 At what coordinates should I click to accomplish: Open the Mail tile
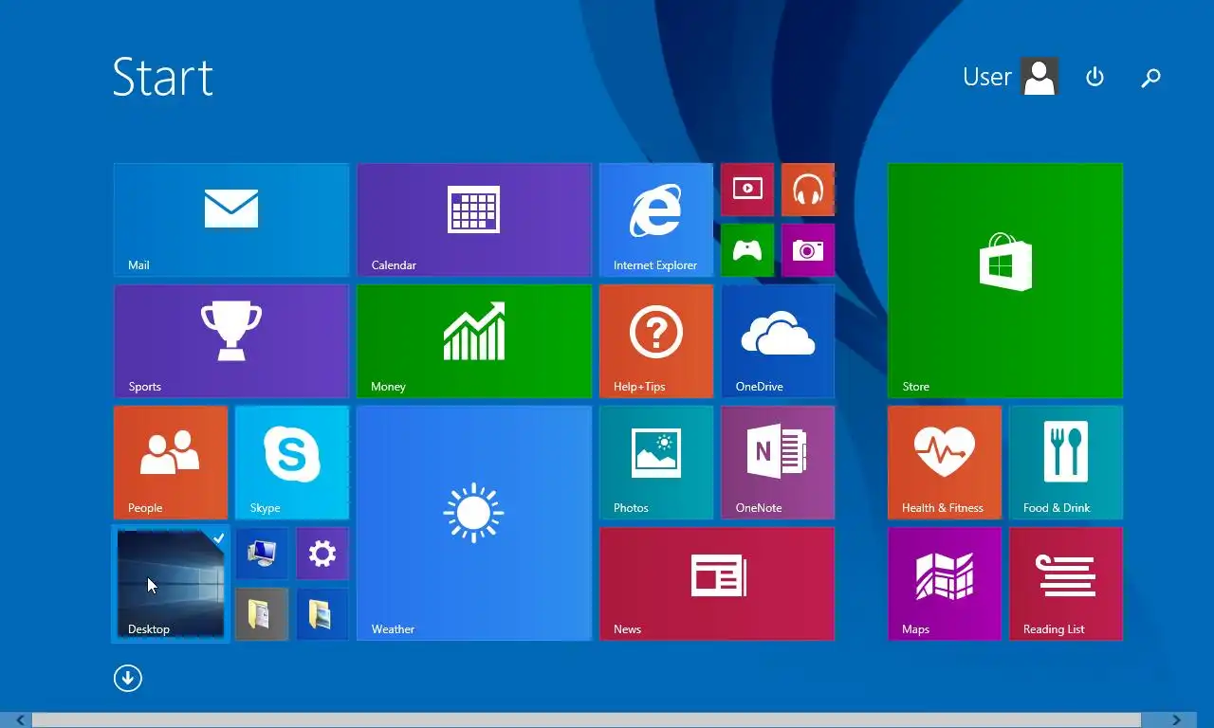point(231,220)
